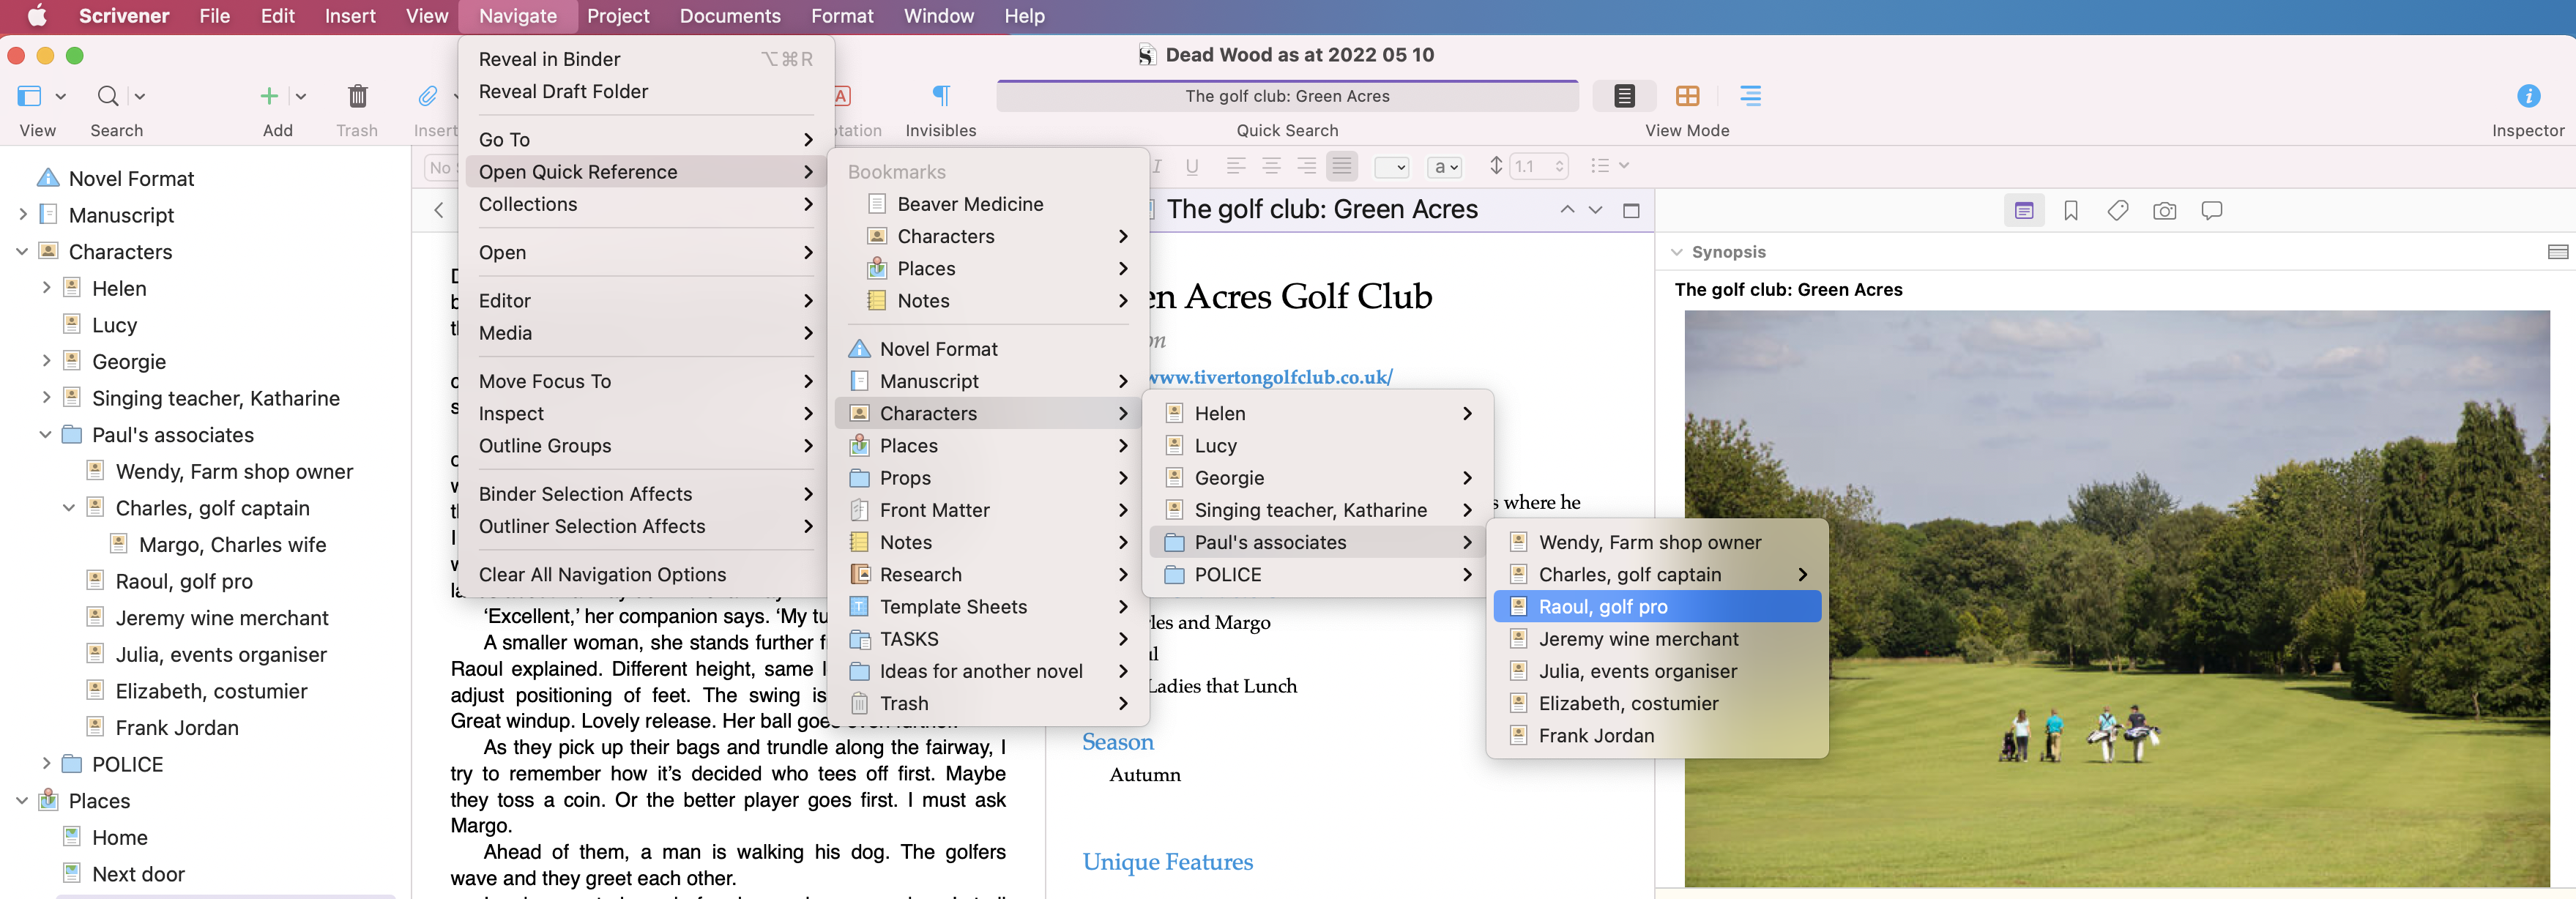Expand the POLICE folder in binder
Viewport: 2576px width, 899px height.
pyautogui.click(x=46, y=764)
